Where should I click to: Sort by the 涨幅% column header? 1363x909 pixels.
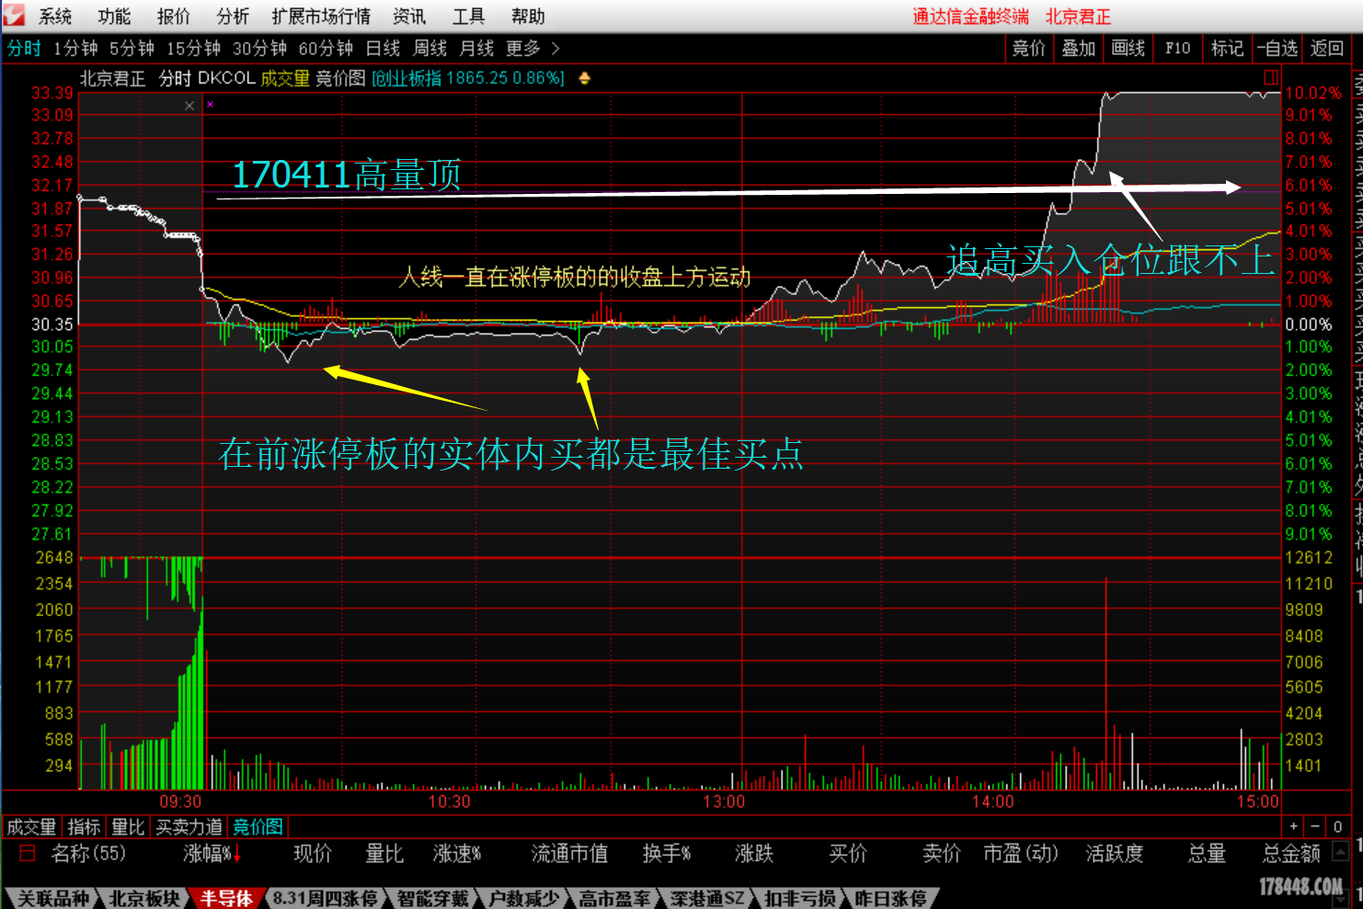pyautogui.click(x=212, y=854)
